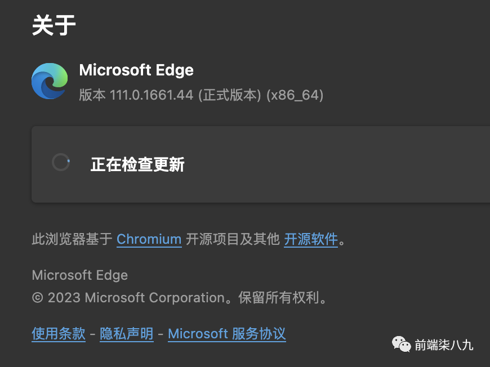490x367 pixels.
Task: Click the update-check loading spinner
Action: coord(61,163)
